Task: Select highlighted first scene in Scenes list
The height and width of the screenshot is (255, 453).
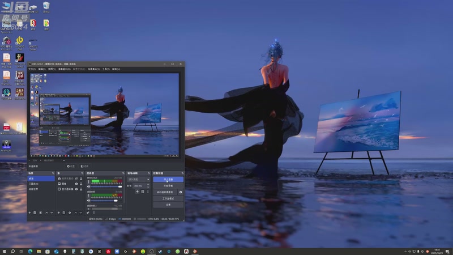Action: 41,178
